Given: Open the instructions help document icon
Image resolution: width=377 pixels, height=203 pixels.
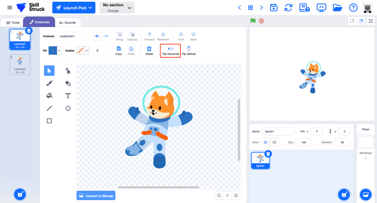Looking at the screenshot, I should [x=304, y=8].
